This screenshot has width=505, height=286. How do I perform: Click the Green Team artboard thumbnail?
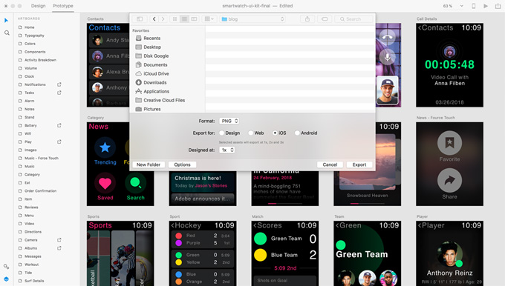[x=367, y=253]
